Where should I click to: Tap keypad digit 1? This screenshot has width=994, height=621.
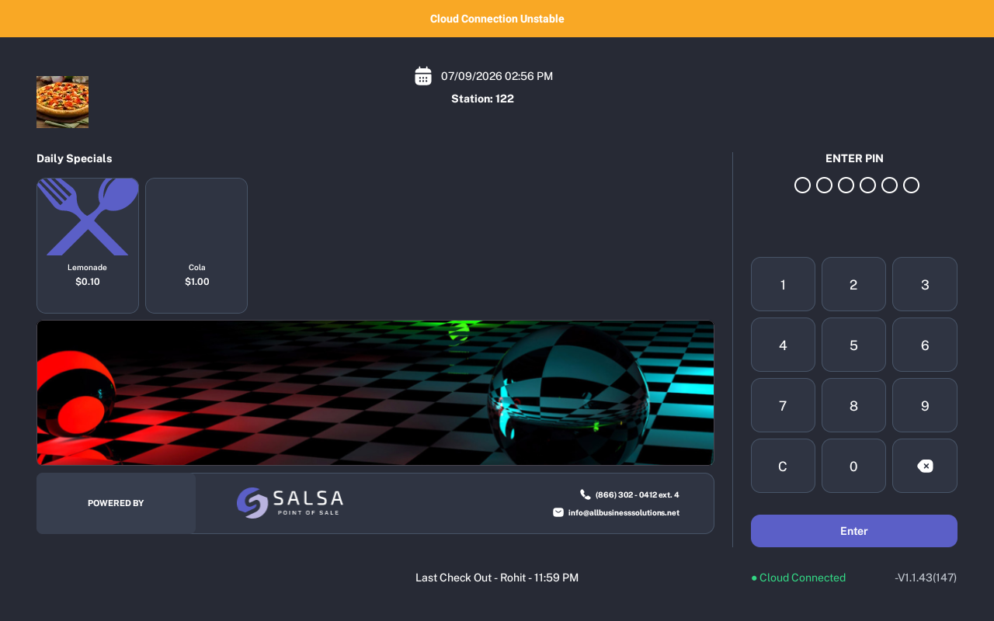(783, 284)
